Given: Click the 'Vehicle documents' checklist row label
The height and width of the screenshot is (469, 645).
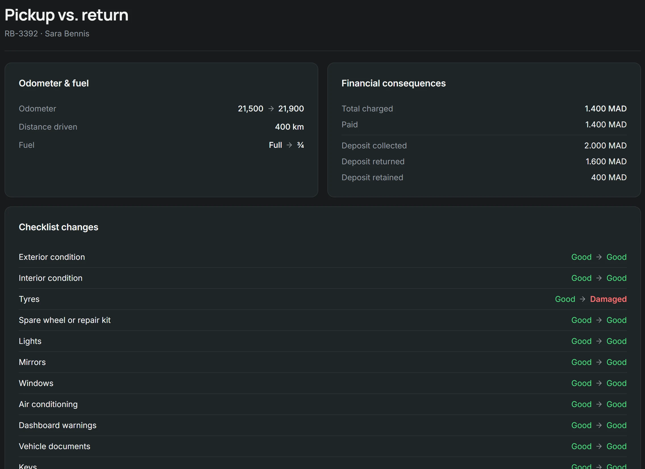Looking at the screenshot, I should pyautogui.click(x=55, y=447).
